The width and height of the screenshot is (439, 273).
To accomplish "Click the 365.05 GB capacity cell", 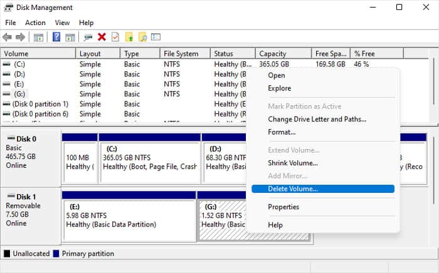I will pyautogui.click(x=274, y=64).
